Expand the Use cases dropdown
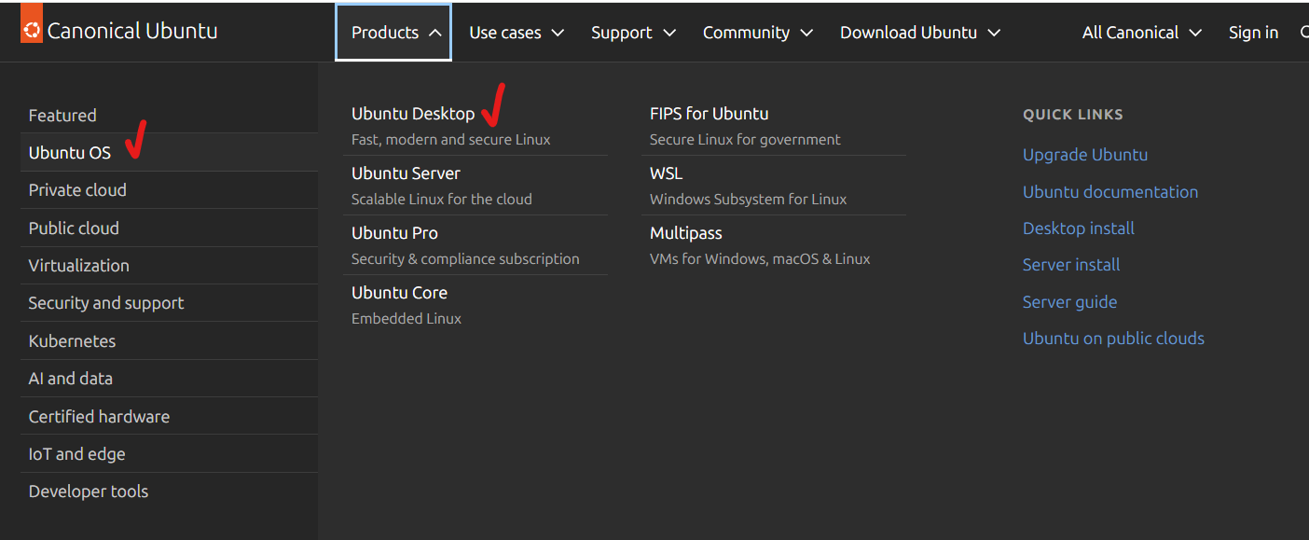1309x540 pixels. click(x=517, y=33)
